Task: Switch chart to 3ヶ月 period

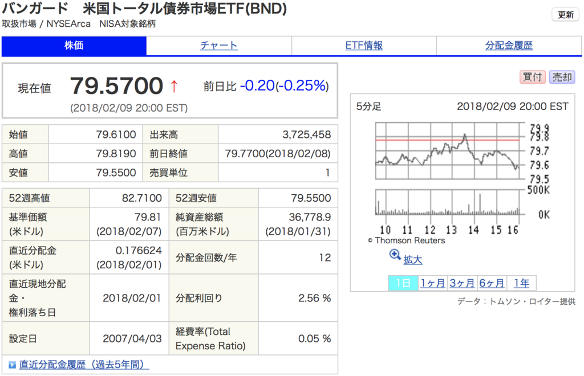Action: point(462,283)
